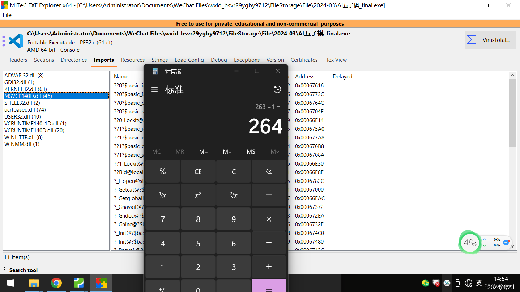Click MiTeC EXE Explorer taskbar icon
This screenshot has height=292, width=520.
[x=101, y=283]
